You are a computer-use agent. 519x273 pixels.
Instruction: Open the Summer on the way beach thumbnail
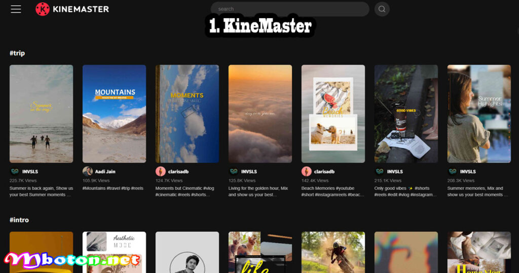[42, 114]
